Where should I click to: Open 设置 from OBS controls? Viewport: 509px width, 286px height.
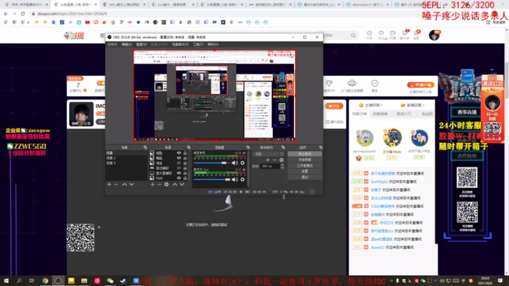click(305, 172)
